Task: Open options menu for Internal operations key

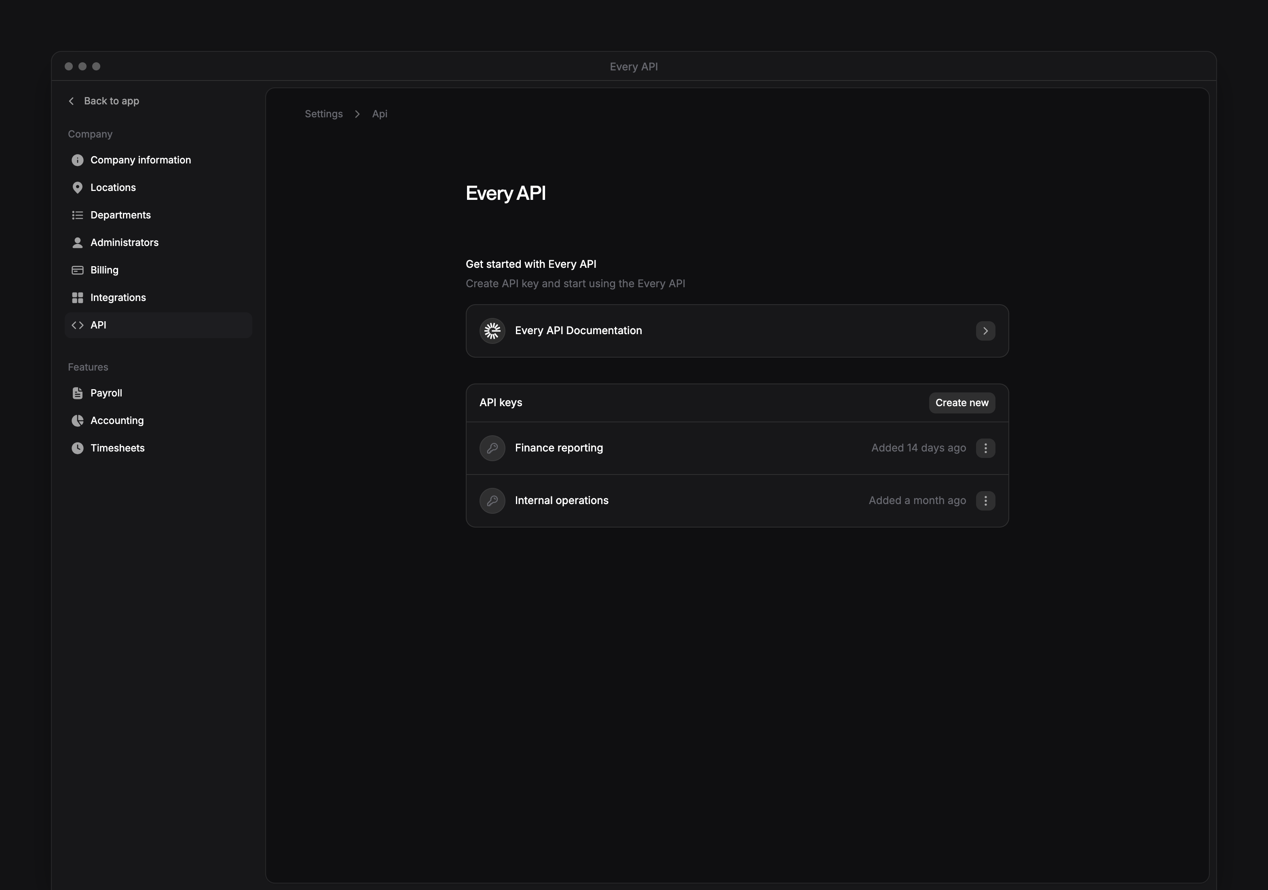Action: click(985, 500)
